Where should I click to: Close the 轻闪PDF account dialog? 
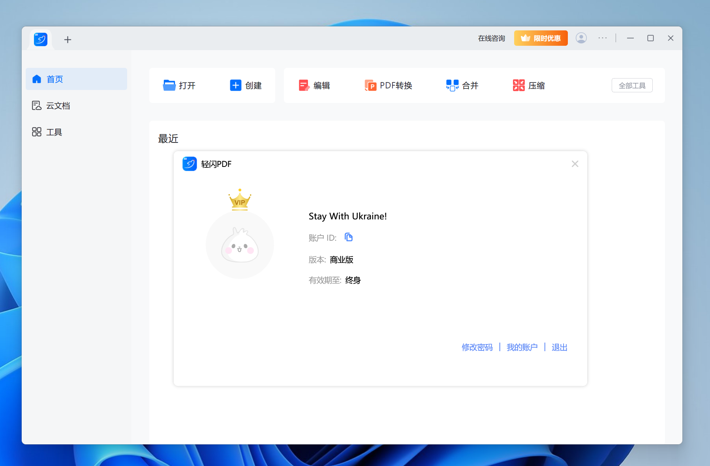coord(575,164)
